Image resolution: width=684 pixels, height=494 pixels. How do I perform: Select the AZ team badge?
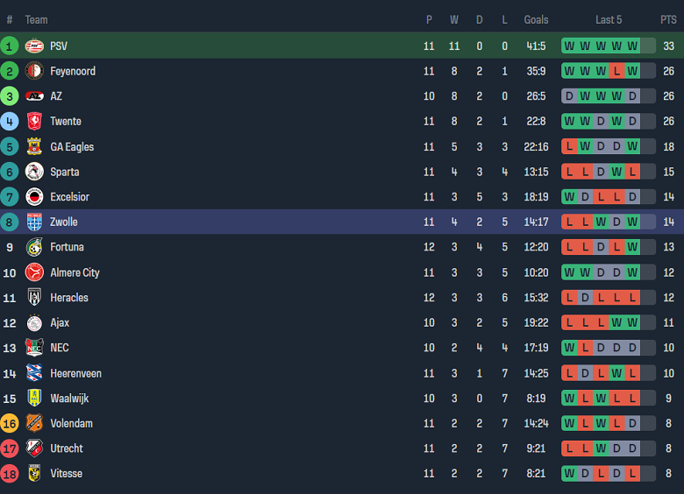(34, 96)
